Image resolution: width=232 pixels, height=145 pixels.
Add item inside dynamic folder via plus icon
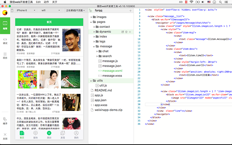[x=130, y=32]
